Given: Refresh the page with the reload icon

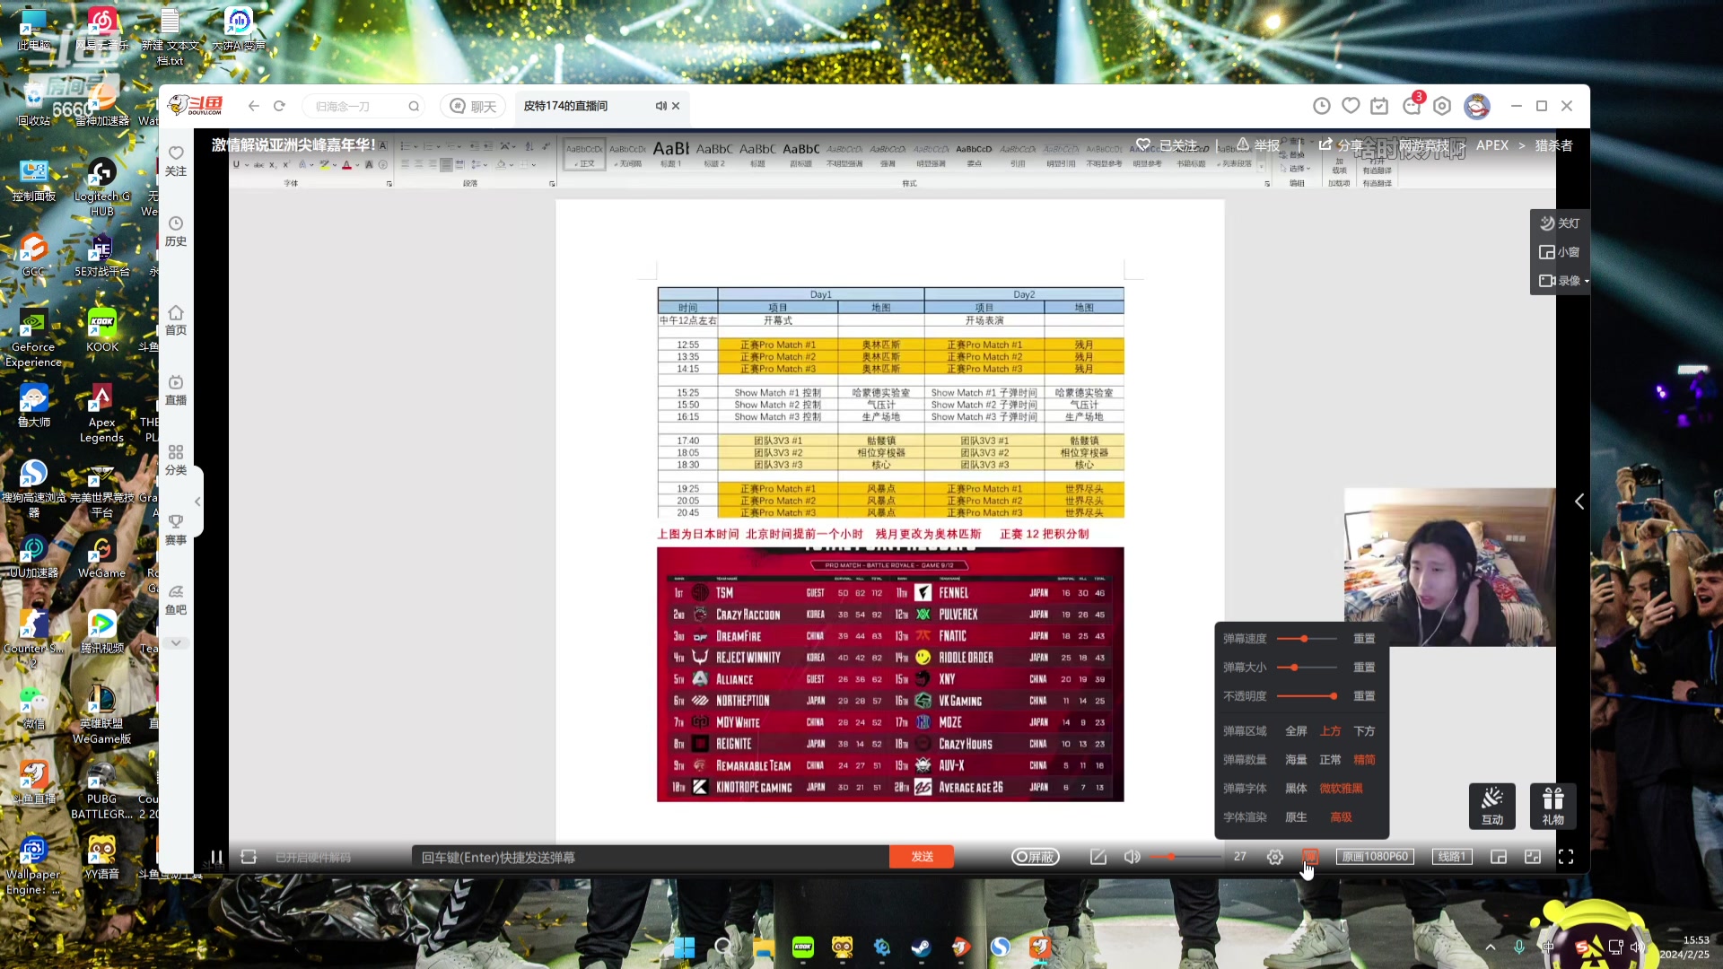Looking at the screenshot, I should pos(279,106).
